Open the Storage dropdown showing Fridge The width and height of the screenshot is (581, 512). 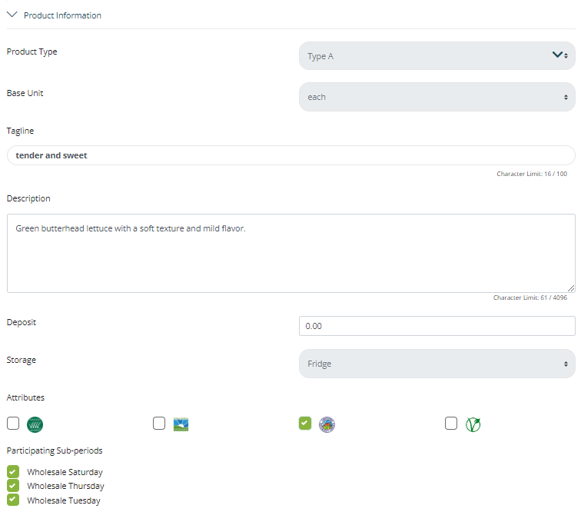coord(437,364)
